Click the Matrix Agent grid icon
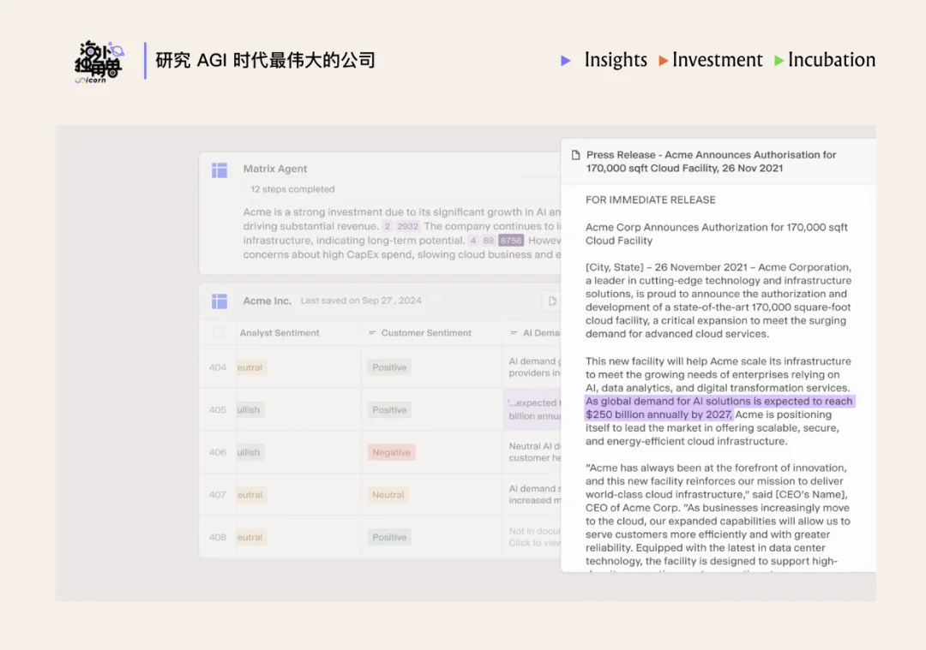Viewport: 926px width, 650px height. pyautogui.click(x=219, y=169)
